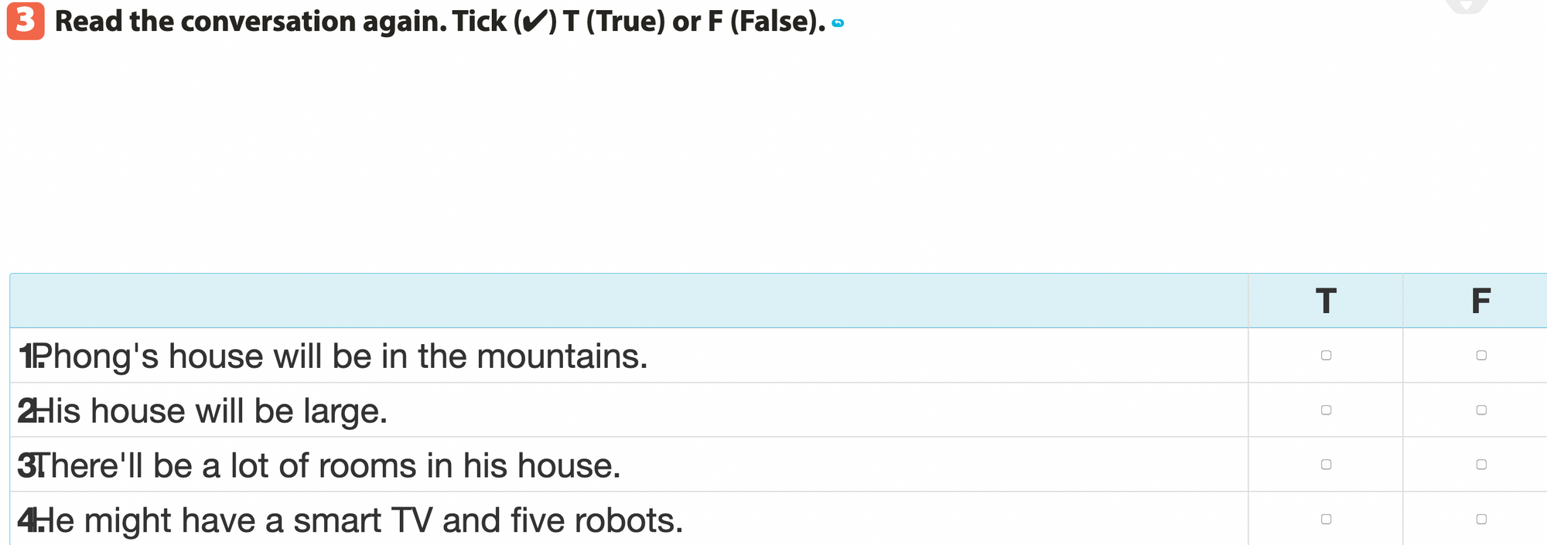Select statement 2 text "His house will be large"
1547x545 pixels.
pos(210,411)
